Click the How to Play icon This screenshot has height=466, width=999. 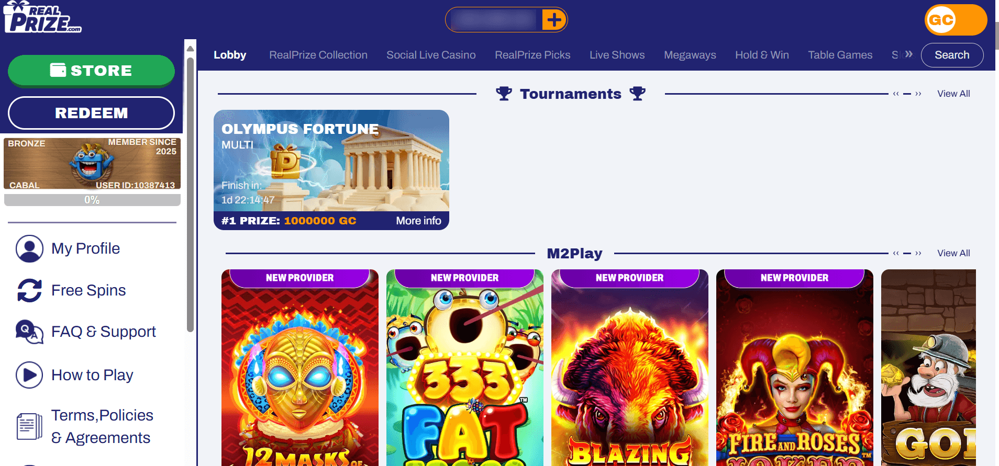click(29, 375)
